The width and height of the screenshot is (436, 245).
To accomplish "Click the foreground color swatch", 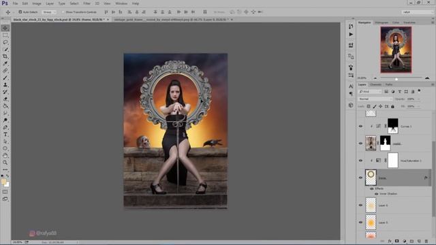I will [x=3, y=182].
